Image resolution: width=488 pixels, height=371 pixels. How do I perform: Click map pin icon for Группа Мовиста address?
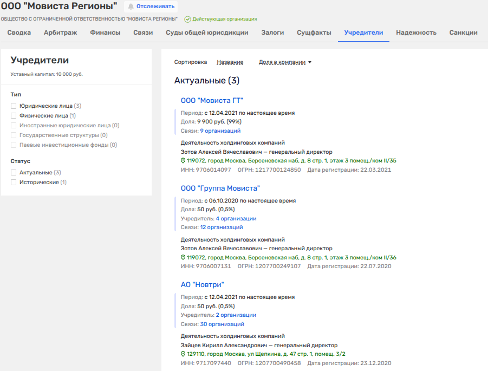[x=183, y=258]
